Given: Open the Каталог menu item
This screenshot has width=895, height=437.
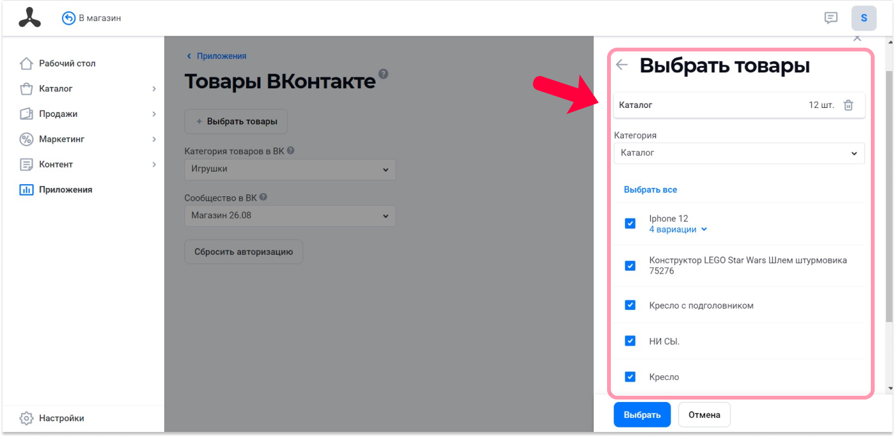Looking at the screenshot, I should click(56, 89).
